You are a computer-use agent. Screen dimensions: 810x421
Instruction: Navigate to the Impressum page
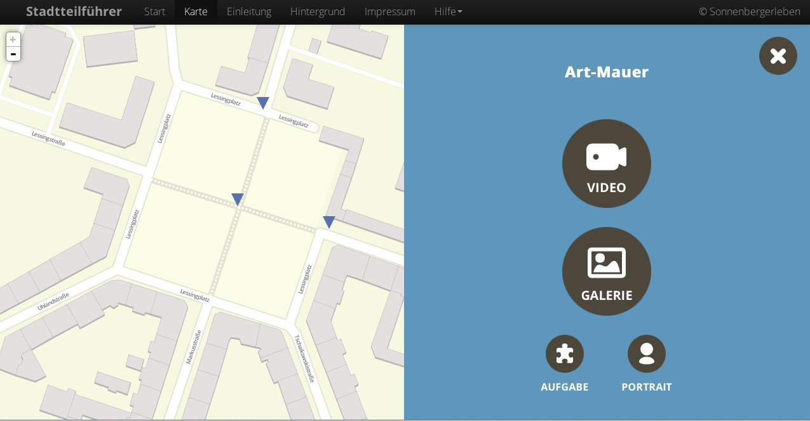[x=389, y=11]
